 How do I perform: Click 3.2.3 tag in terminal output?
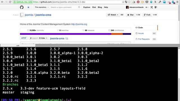pos(31,81)
